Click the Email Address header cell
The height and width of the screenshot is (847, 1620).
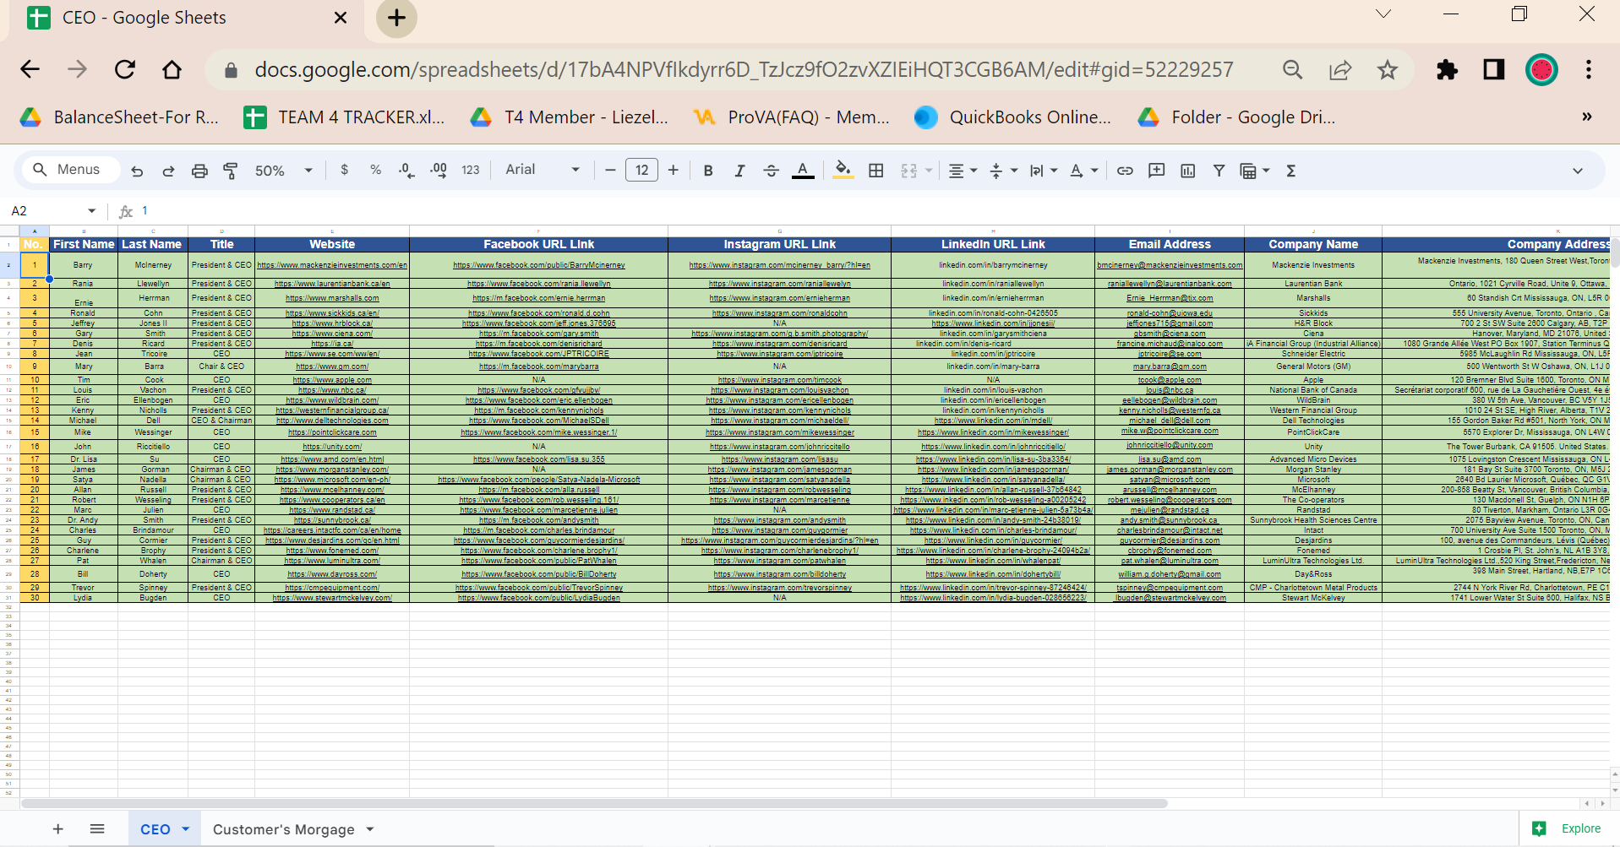1170,244
